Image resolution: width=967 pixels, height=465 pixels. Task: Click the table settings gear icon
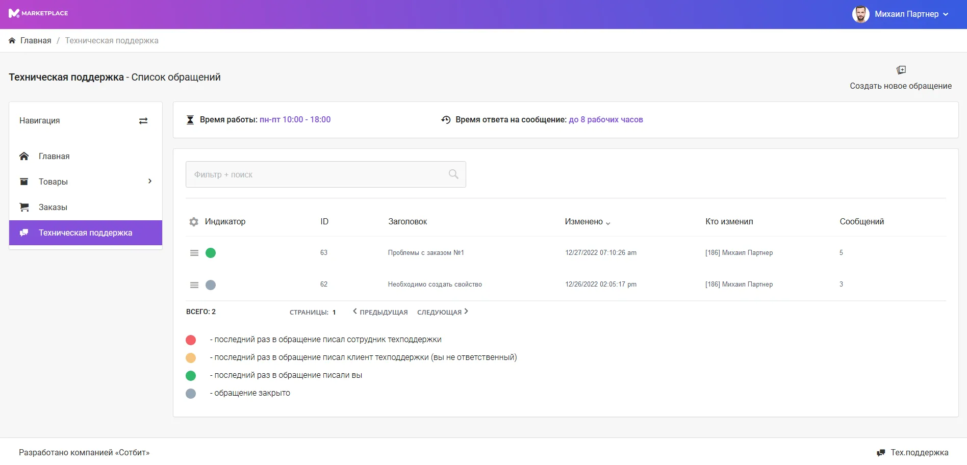[194, 222]
